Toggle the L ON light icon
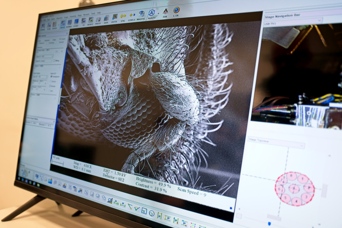Viewport: 342px width, 228px height. coord(177,11)
